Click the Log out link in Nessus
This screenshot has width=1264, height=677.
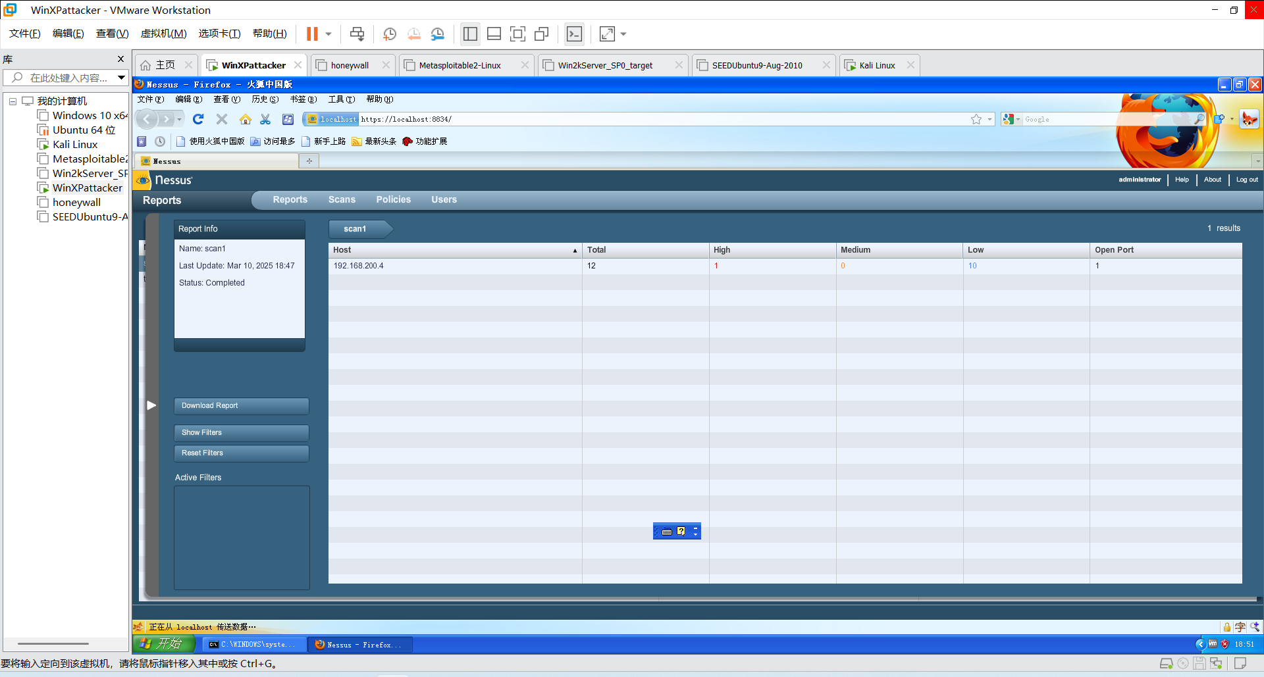click(x=1247, y=180)
